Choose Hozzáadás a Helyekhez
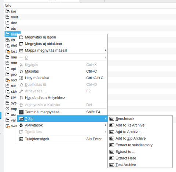176x172 pixels. click(62, 98)
